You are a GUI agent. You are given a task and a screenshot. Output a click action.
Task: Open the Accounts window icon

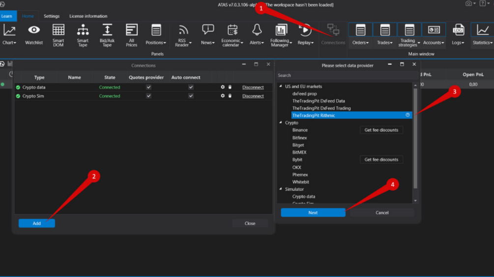[x=434, y=30]
